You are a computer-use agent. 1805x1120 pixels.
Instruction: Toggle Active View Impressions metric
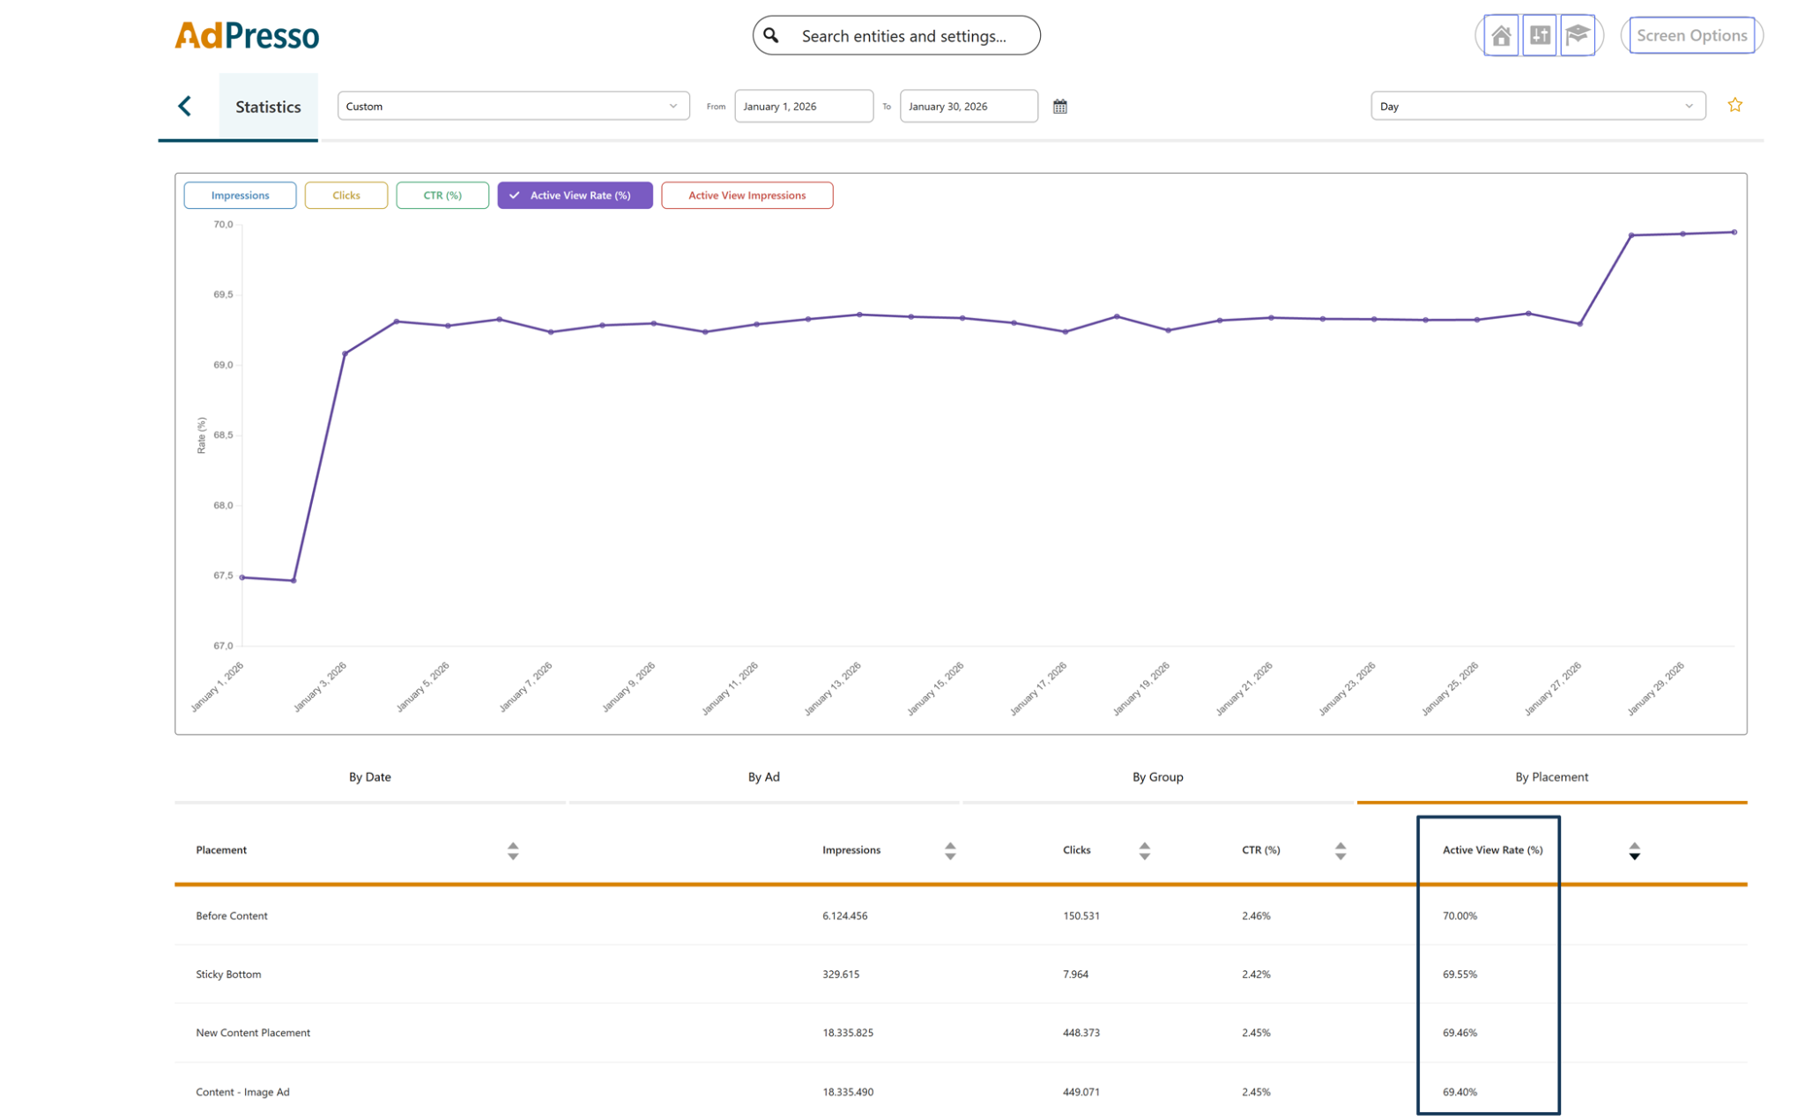pyautogui.click(x=747, y=196)
